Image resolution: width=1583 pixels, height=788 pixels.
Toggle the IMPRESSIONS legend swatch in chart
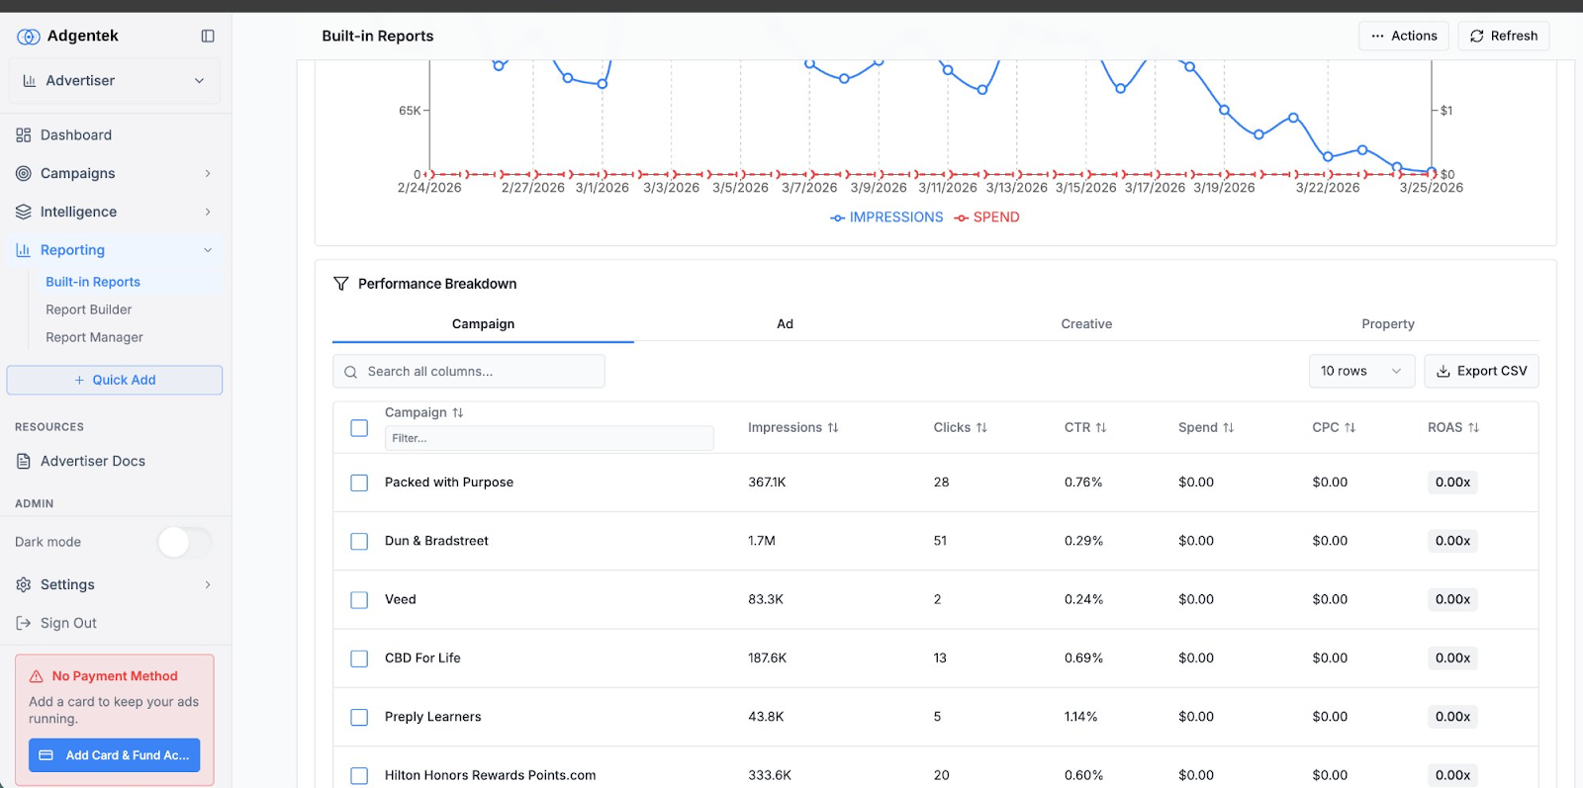pyautogui.click(x=838, y=219)
